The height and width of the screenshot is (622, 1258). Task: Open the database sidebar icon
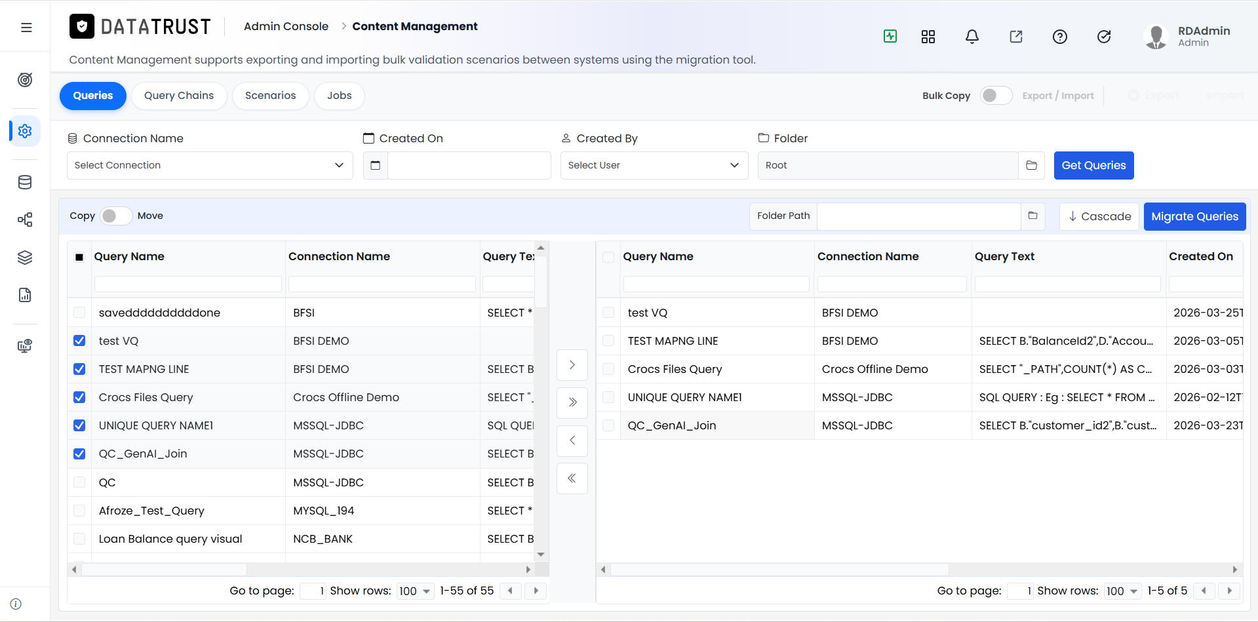click(25, 182)
